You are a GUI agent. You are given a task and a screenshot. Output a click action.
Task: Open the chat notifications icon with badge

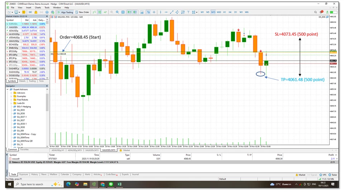(x=321, y=12)
